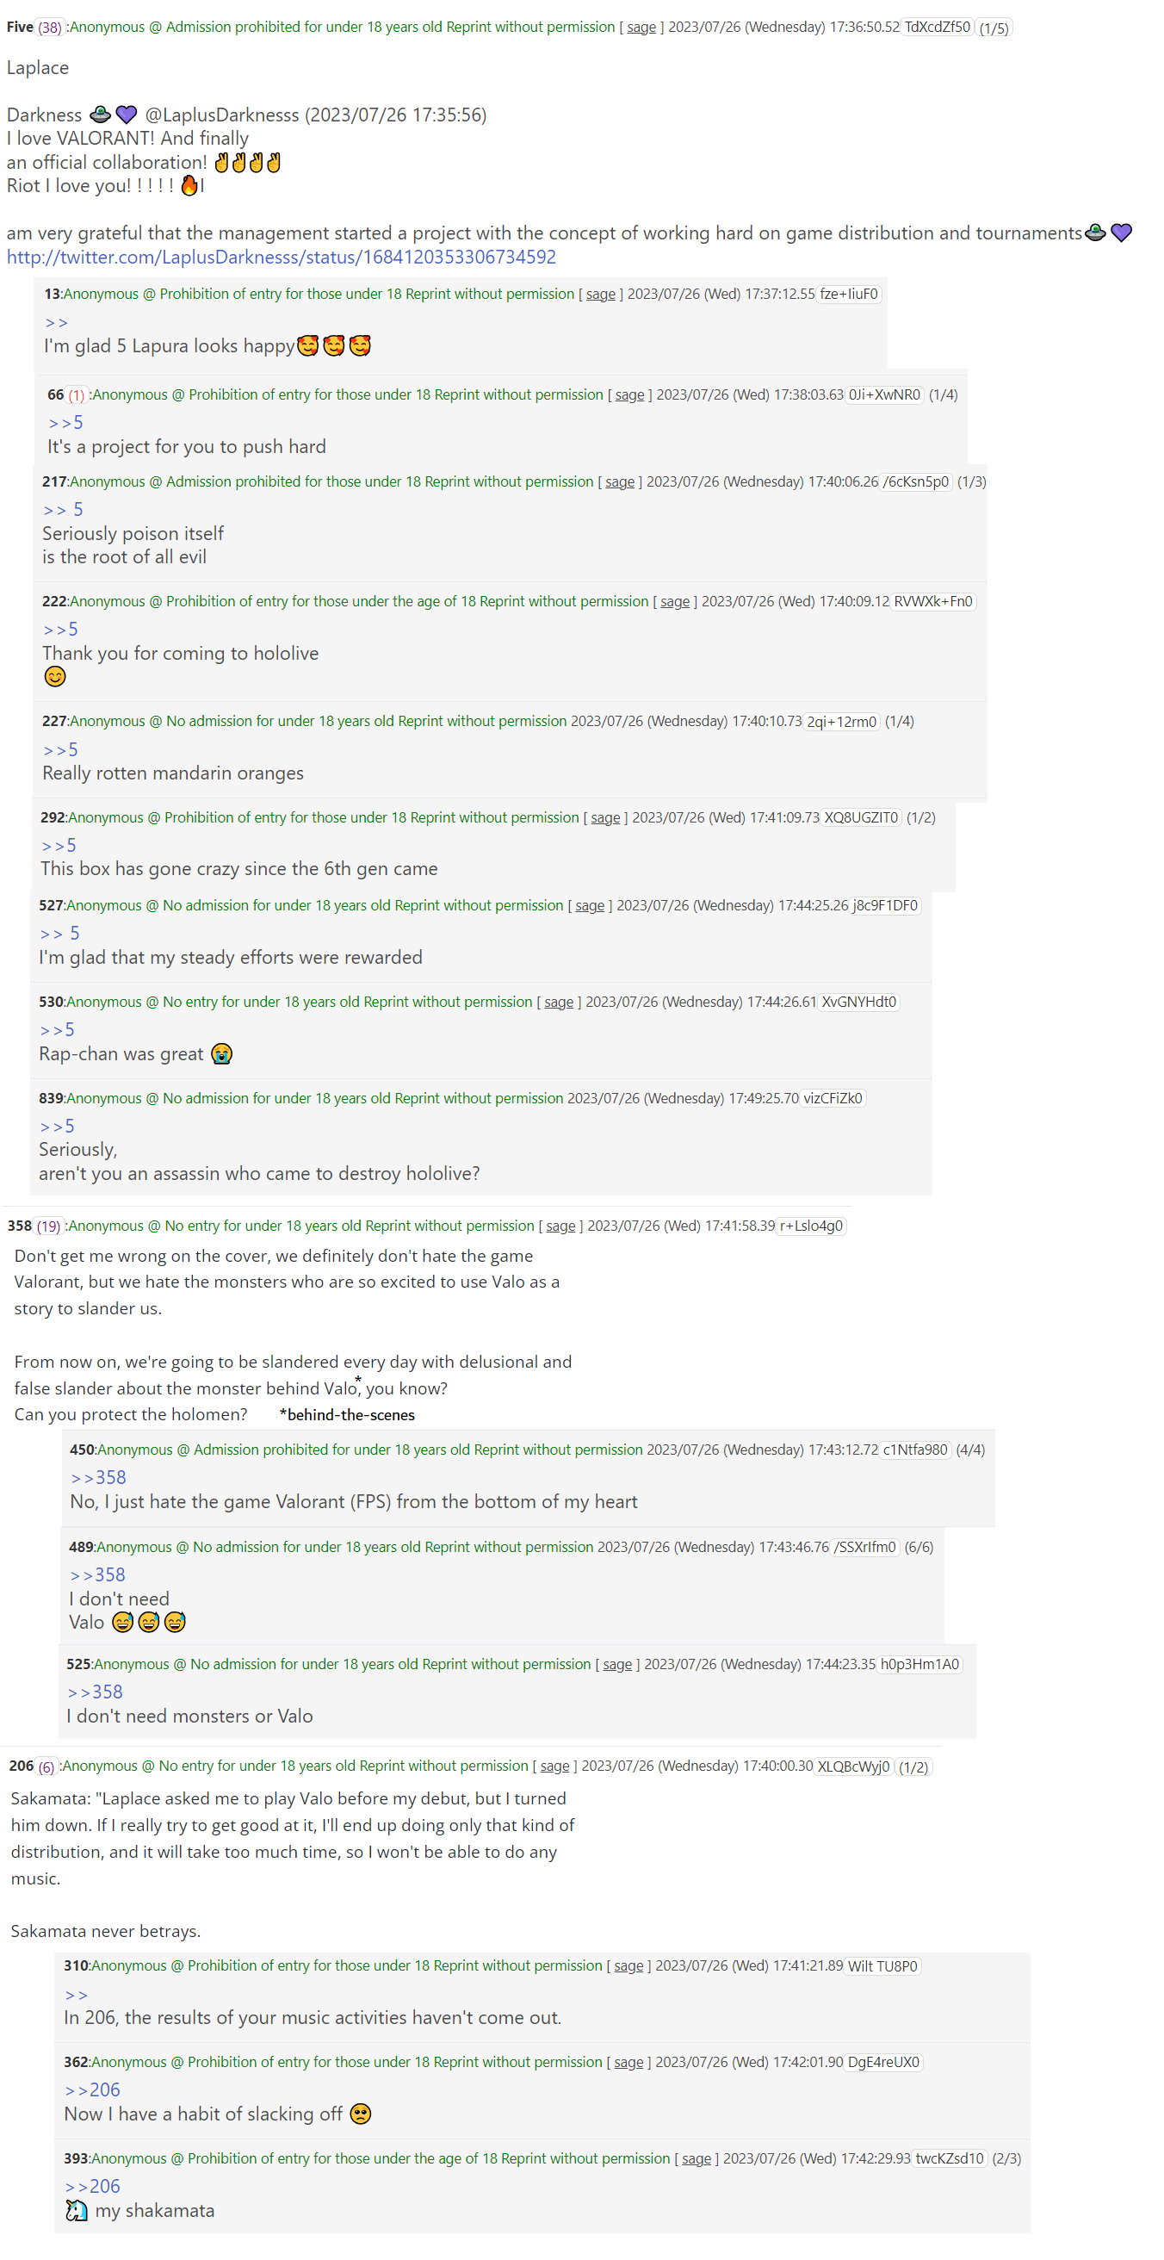Image resolution: width=1164 pixels, height=2260 pixels.
Task: Click the smiling emoji in post 222
Action: [55, 676]
